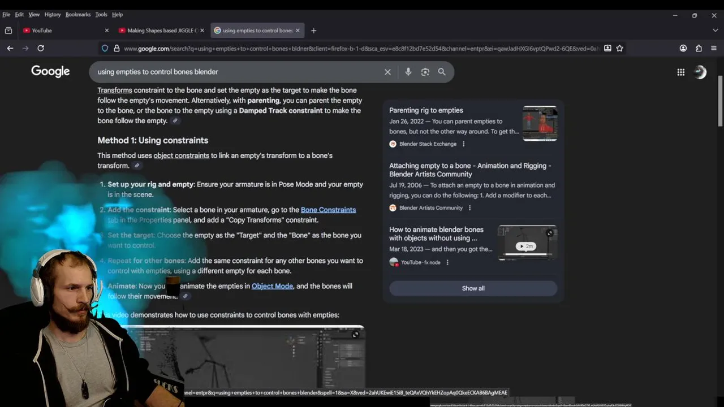The height and width of the screenshot is (407, 724).
Task: Open more options for Blender Stack Exchange result
Action: coord(464,144)
